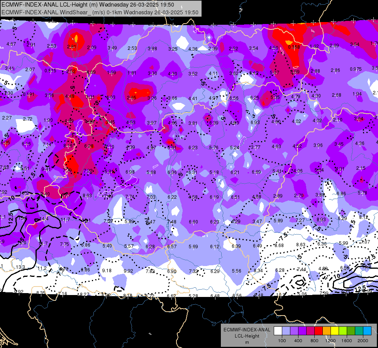This screenshot has height=348, width=378.
Task: Click the grid value 8.93
Action: [x=321, y=219]
